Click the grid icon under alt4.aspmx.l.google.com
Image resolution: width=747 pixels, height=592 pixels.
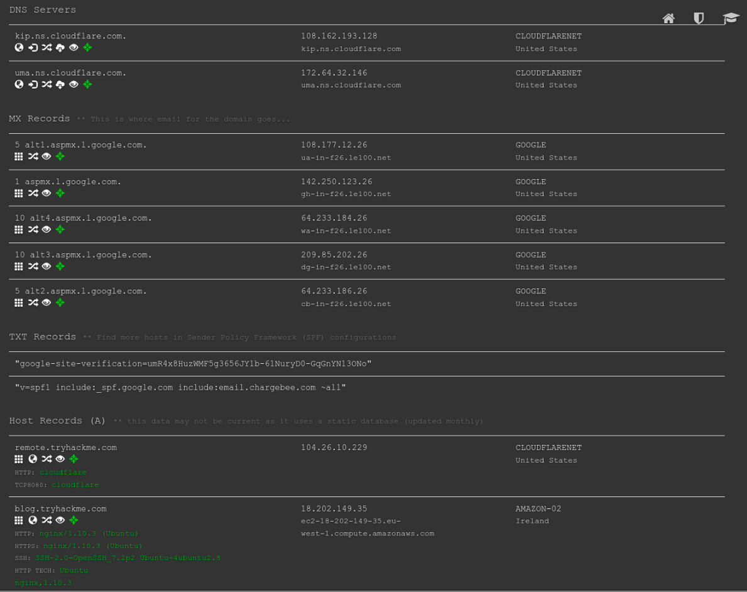(18, 229)
